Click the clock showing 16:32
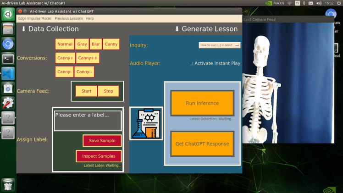Viewport: 343px width, 193px height. [329, 3]
